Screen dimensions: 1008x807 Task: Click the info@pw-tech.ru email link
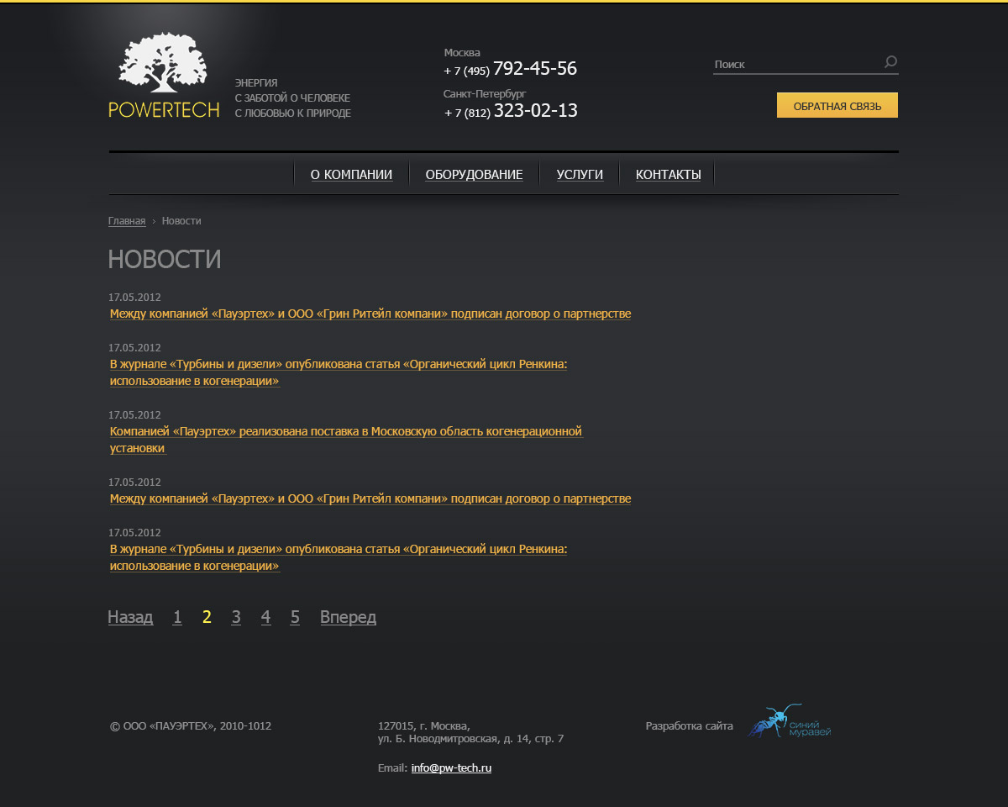(451, 768)
